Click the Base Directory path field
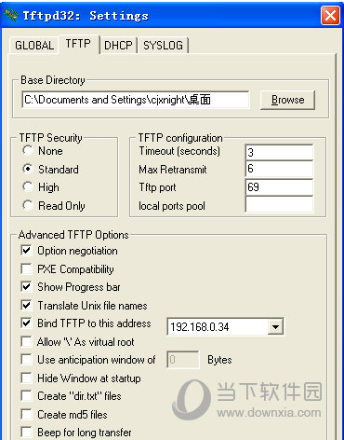The width and height of the screenshot is (344, 440). [136, 100]
